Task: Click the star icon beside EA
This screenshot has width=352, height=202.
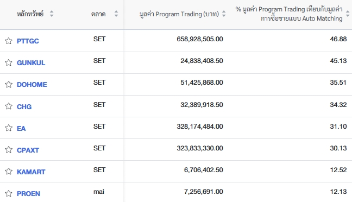Action: click(9, 128)
